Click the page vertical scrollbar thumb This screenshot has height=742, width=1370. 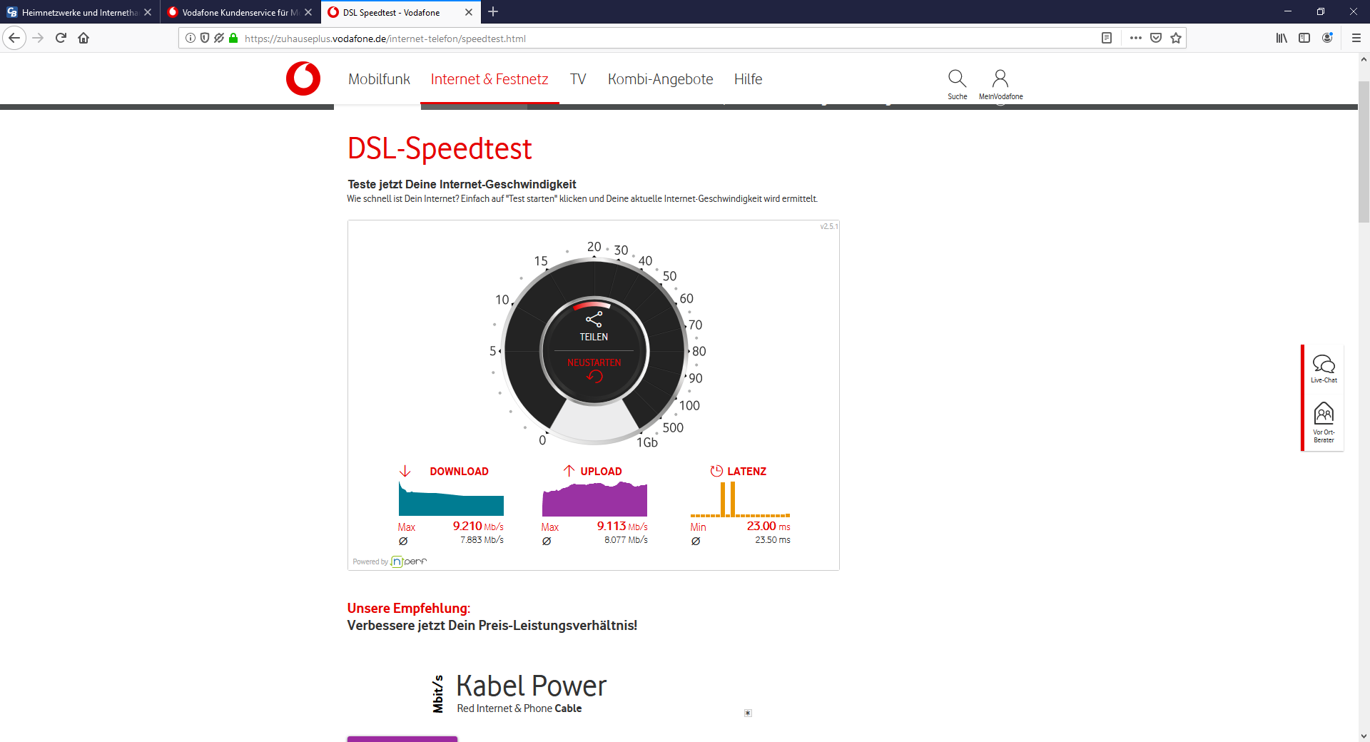1364,151
